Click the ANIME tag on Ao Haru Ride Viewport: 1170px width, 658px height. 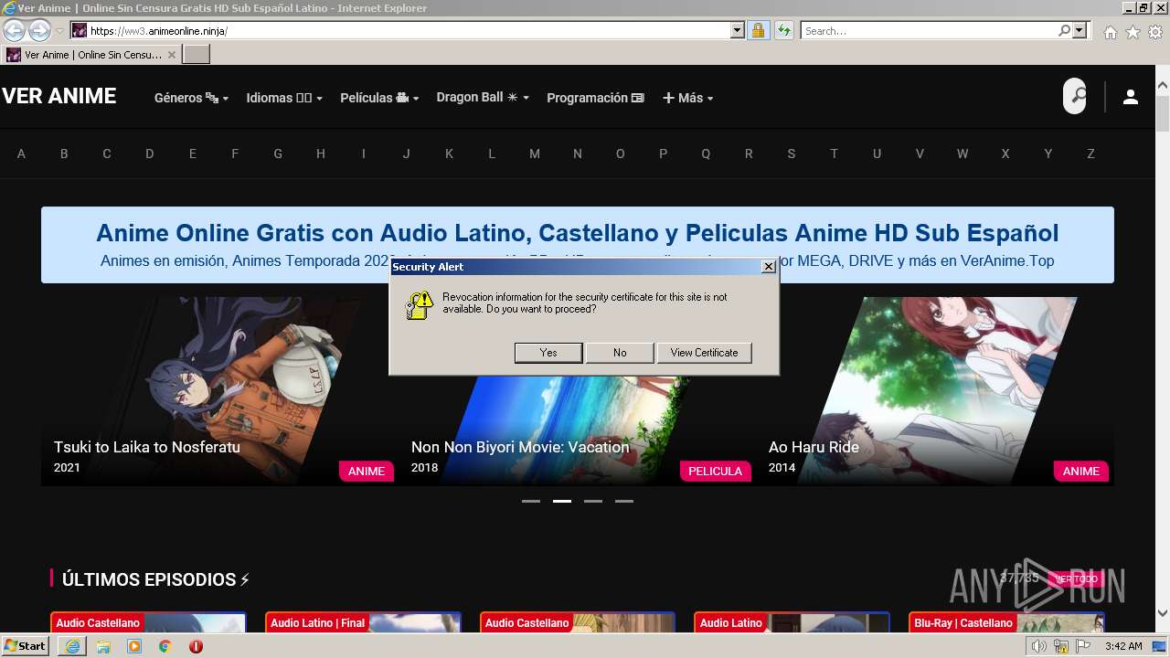tap(1081, 471)
